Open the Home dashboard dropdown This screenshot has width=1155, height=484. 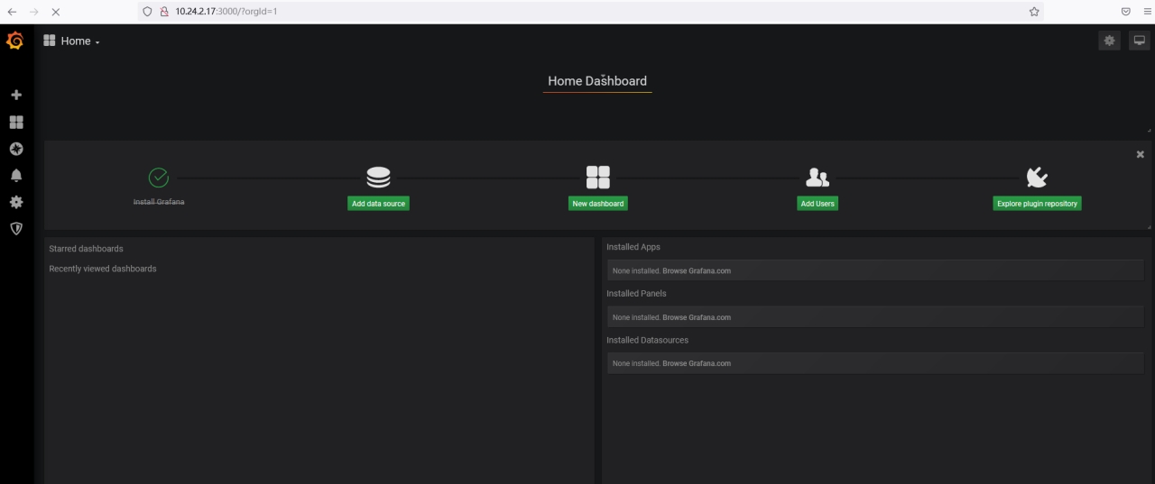[72, 41]
